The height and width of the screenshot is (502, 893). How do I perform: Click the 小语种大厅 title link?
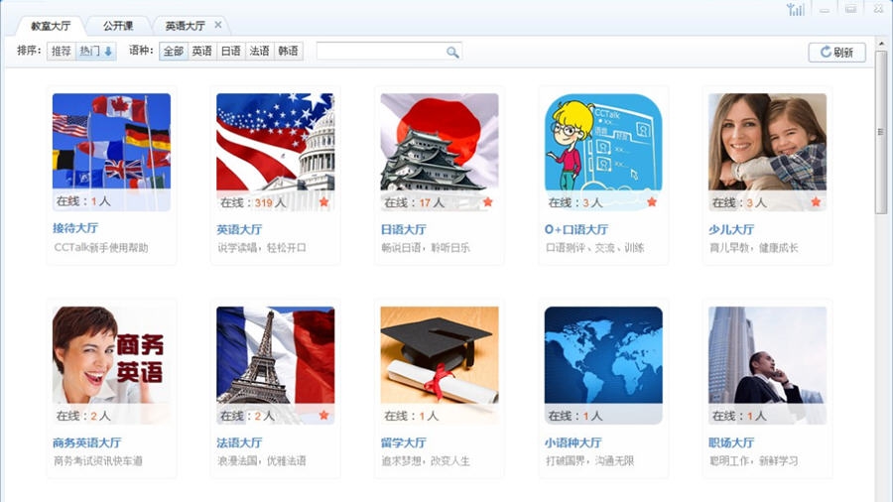573,442
